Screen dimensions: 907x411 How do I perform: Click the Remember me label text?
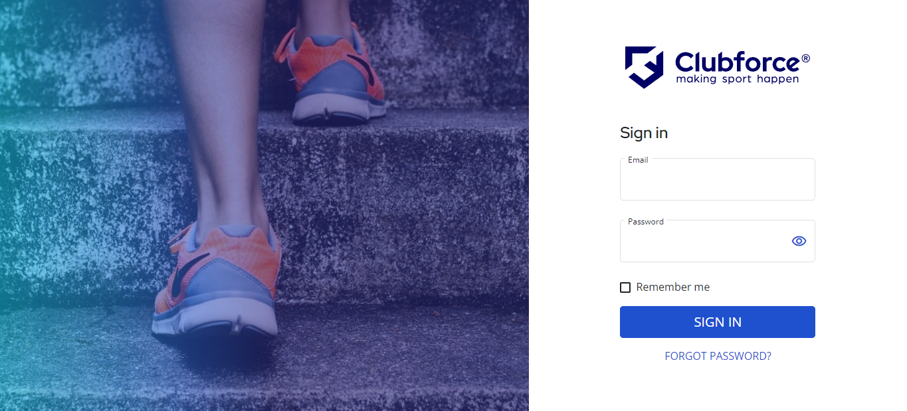(x=672, y=288)
